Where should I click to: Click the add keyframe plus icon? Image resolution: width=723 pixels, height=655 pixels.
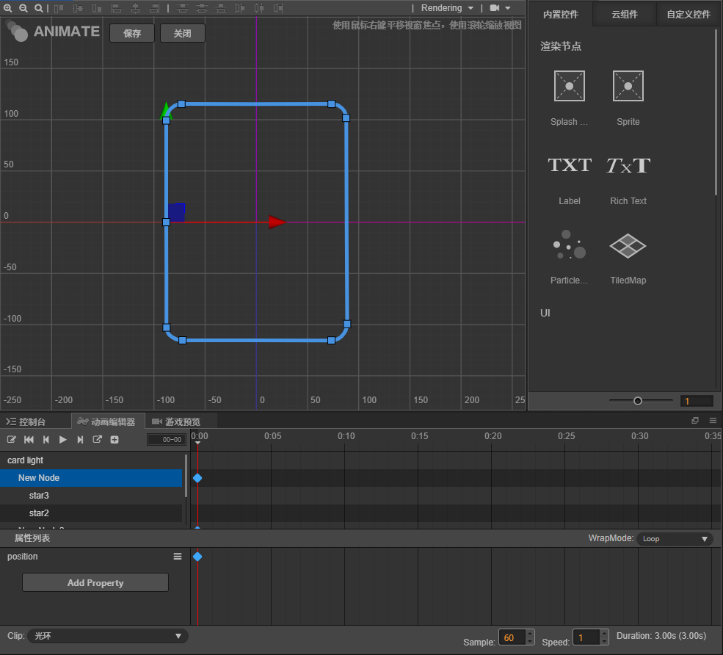click(x=115, y=439)
